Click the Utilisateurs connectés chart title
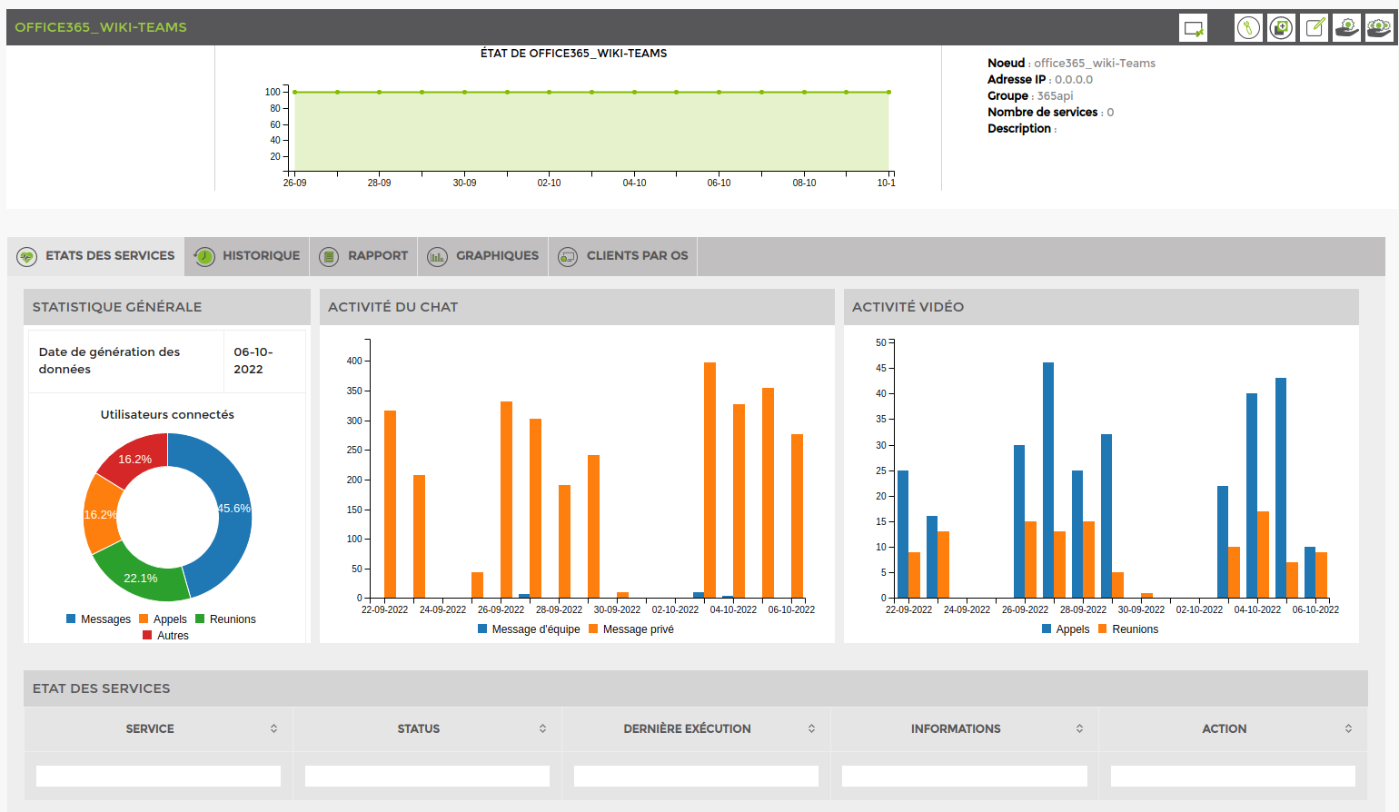 tap(167, 414)
